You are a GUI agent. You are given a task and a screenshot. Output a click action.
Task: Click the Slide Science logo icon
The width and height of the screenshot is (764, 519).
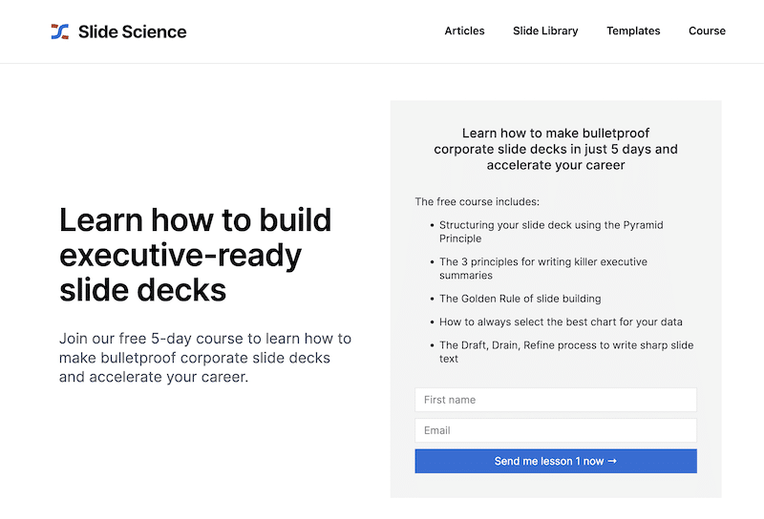click(60, 31)
